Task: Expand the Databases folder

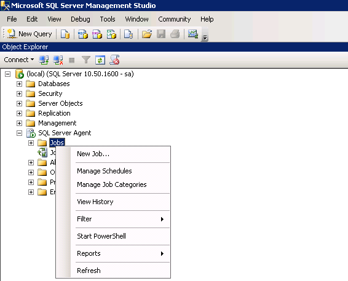Action: click(19, 84)
